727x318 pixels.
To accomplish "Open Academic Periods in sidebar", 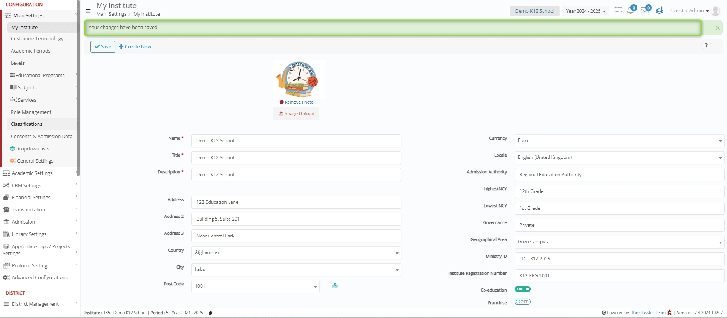I will tap(30, 51).
